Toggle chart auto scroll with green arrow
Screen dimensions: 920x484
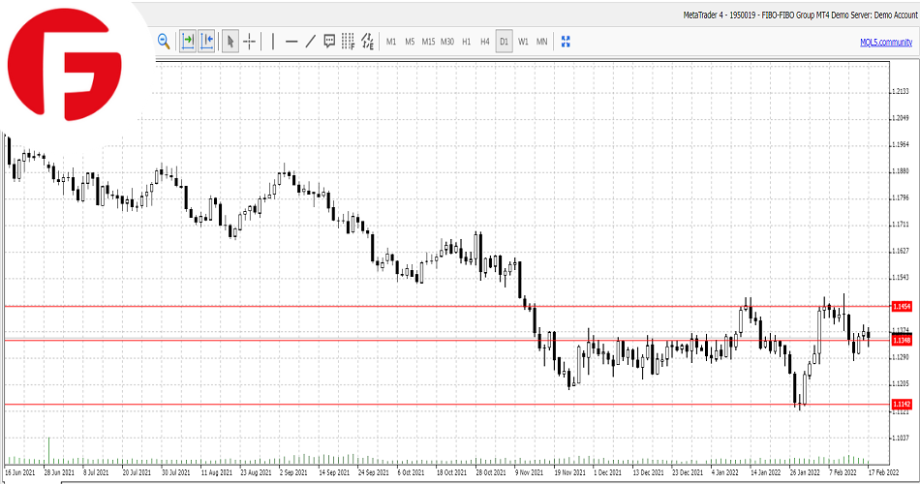tap(188, 41)
